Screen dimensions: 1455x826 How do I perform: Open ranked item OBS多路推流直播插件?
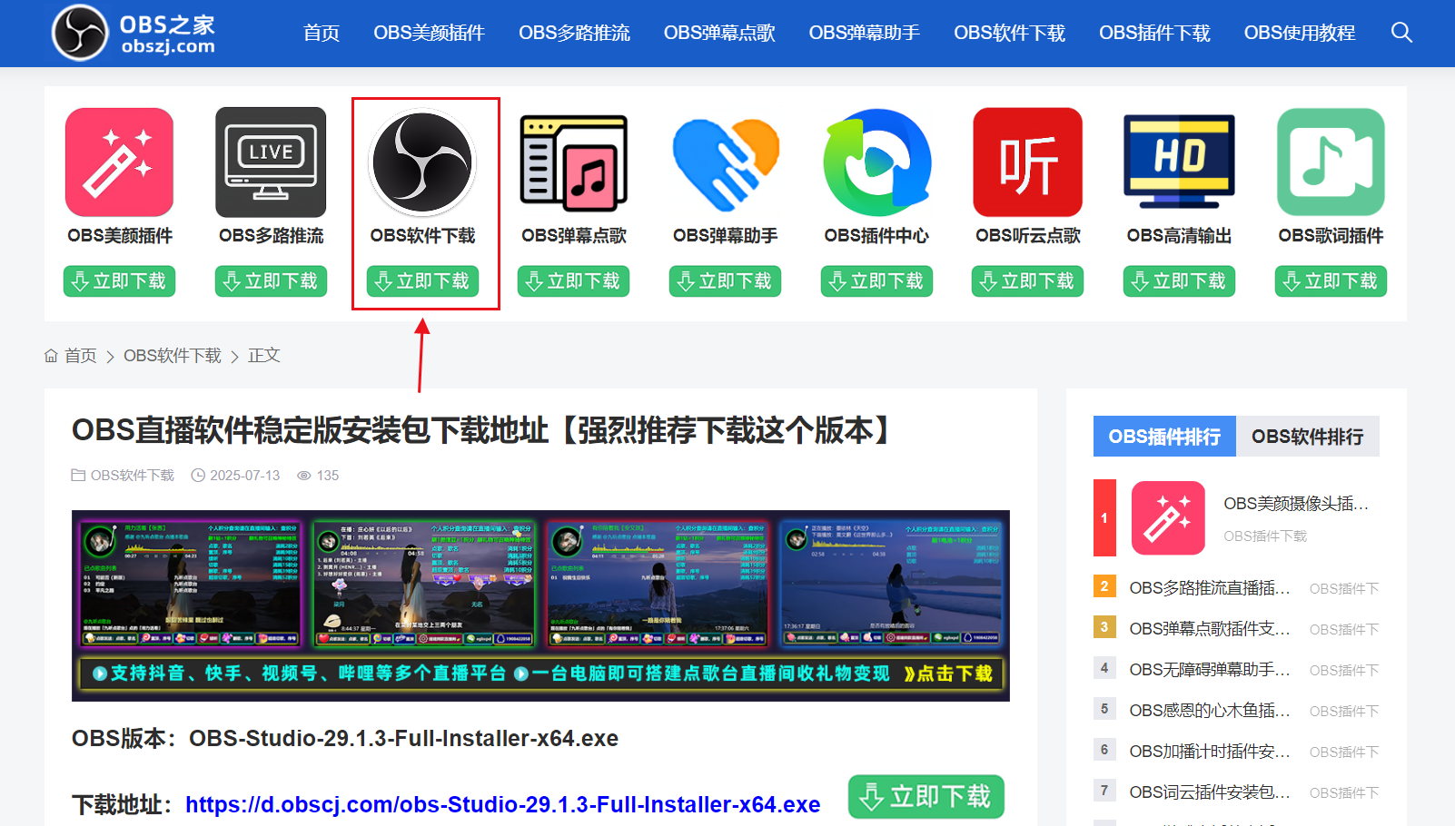(x=1209, y=588)
